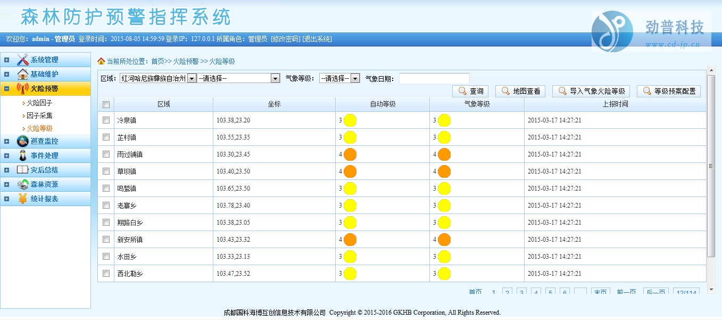
Task: Open the 气象等级 filter dropdown
Action: click(x=339, y=78)
